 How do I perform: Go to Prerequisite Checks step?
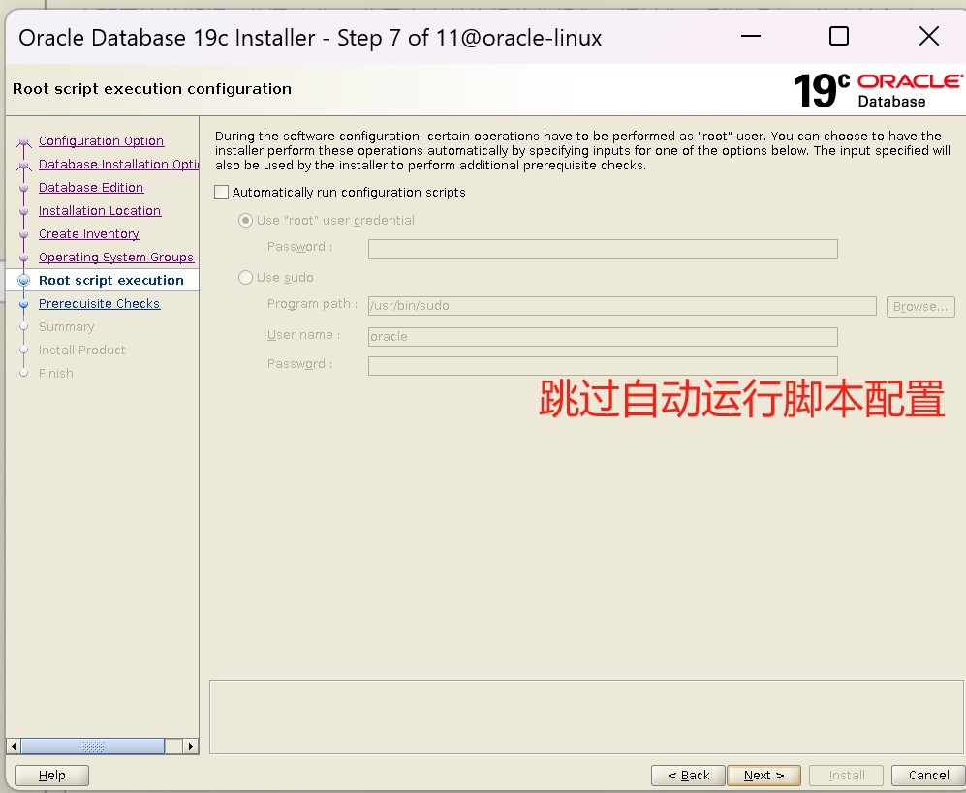(99, 303)
